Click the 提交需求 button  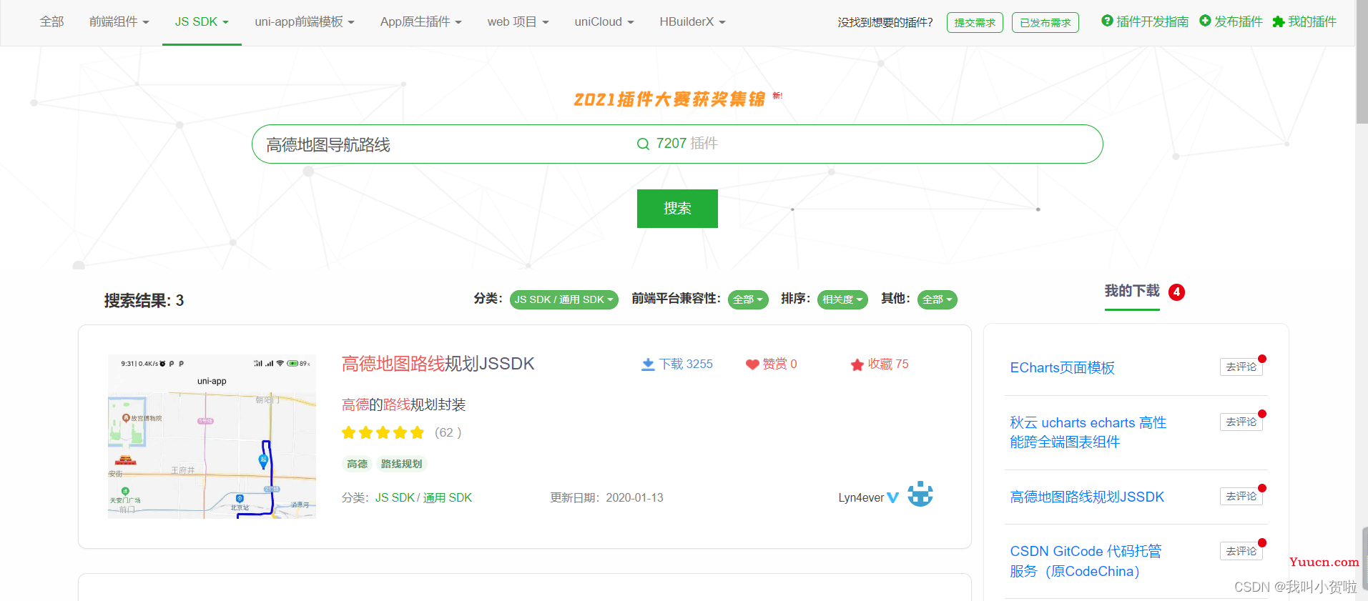pyautogui.click(x=975, y=23)
